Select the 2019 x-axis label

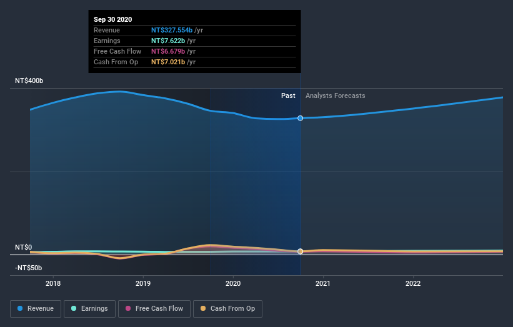tap(143, 283)
